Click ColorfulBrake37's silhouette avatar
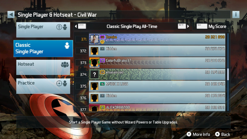 click(94, 63)
